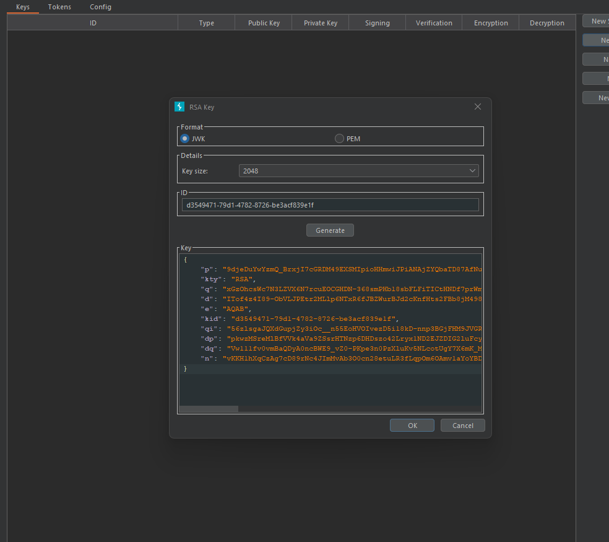
Task: Click the "qi" value line in key
Action: 341,328
